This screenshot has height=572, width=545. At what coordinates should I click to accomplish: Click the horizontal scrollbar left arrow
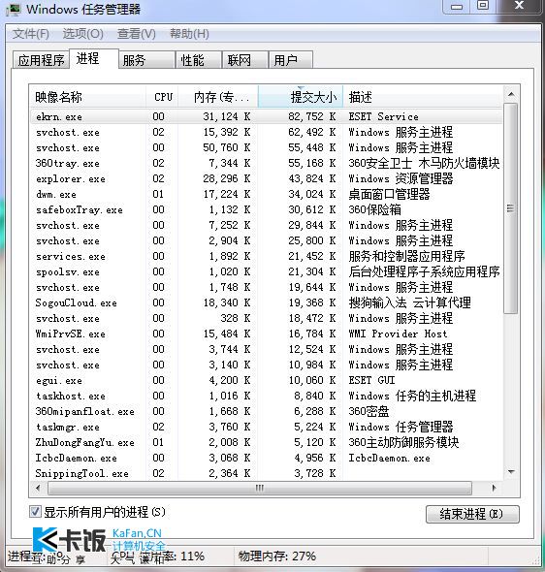click(x=38, y=488)
